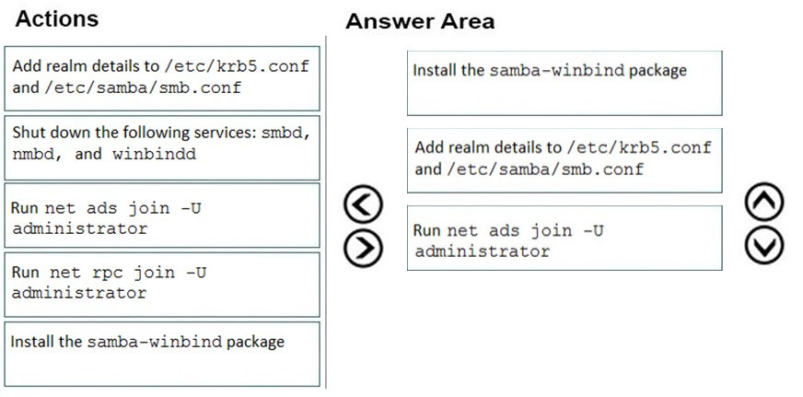Select 'Run net ads join' in Actions list

coord(162,216)
